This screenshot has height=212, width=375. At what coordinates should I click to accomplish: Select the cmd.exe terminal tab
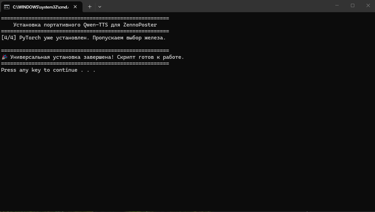point(42,7)
